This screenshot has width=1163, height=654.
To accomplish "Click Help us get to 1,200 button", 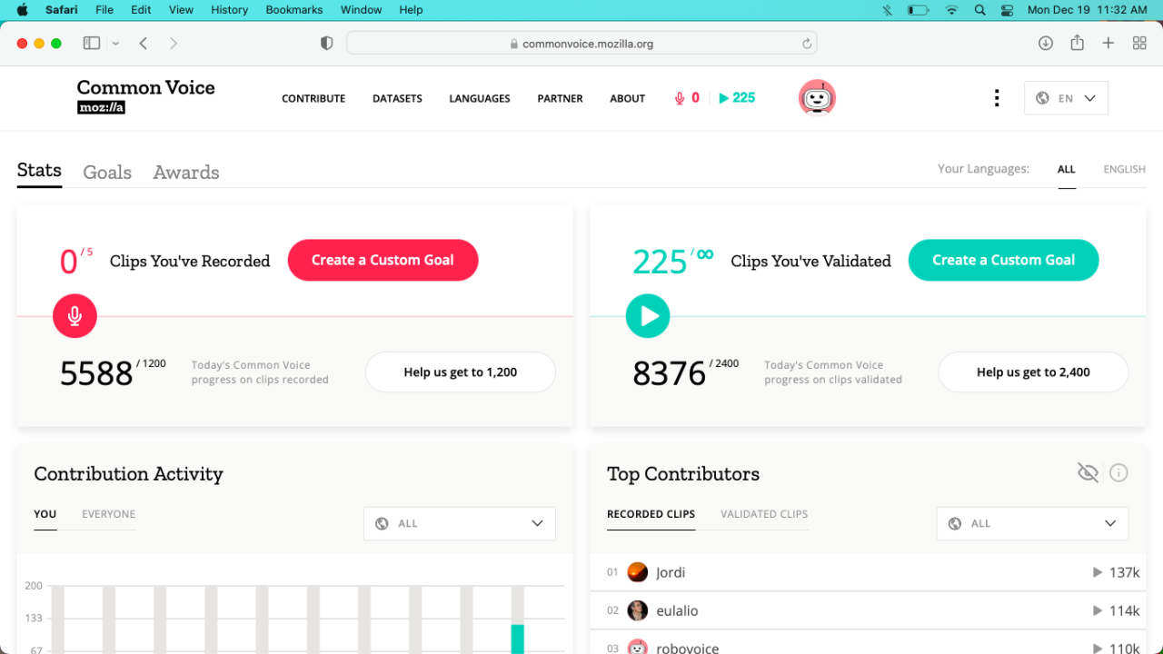I will click(460, 372).
